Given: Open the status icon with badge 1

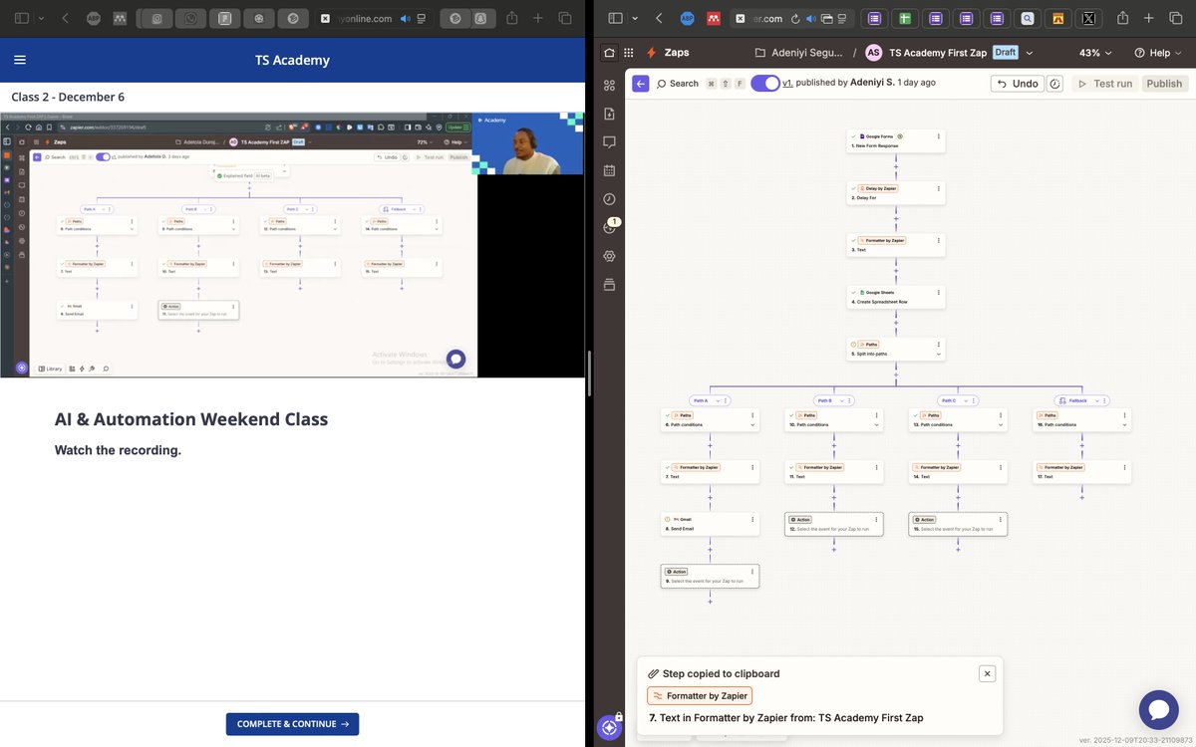Looking at the screenshot, I should click(x=610, y=227).
